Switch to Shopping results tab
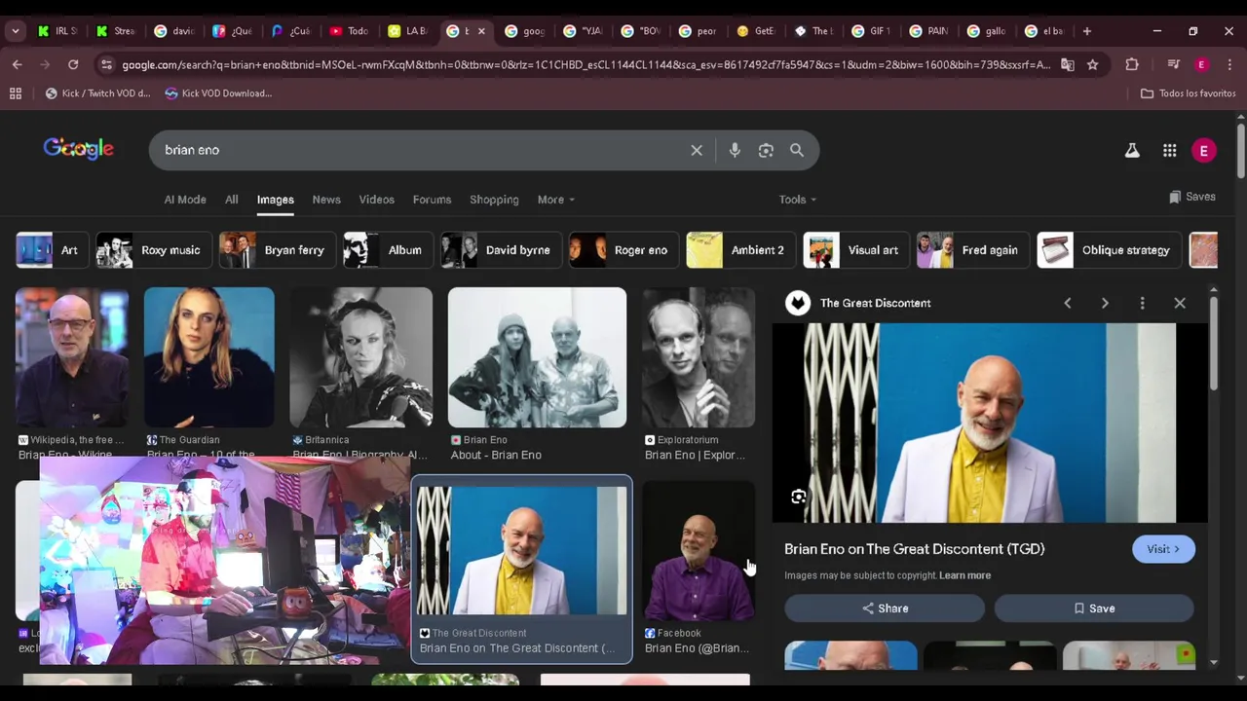 (494, 200)
